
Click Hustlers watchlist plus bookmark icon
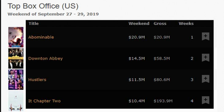[205, 79]
